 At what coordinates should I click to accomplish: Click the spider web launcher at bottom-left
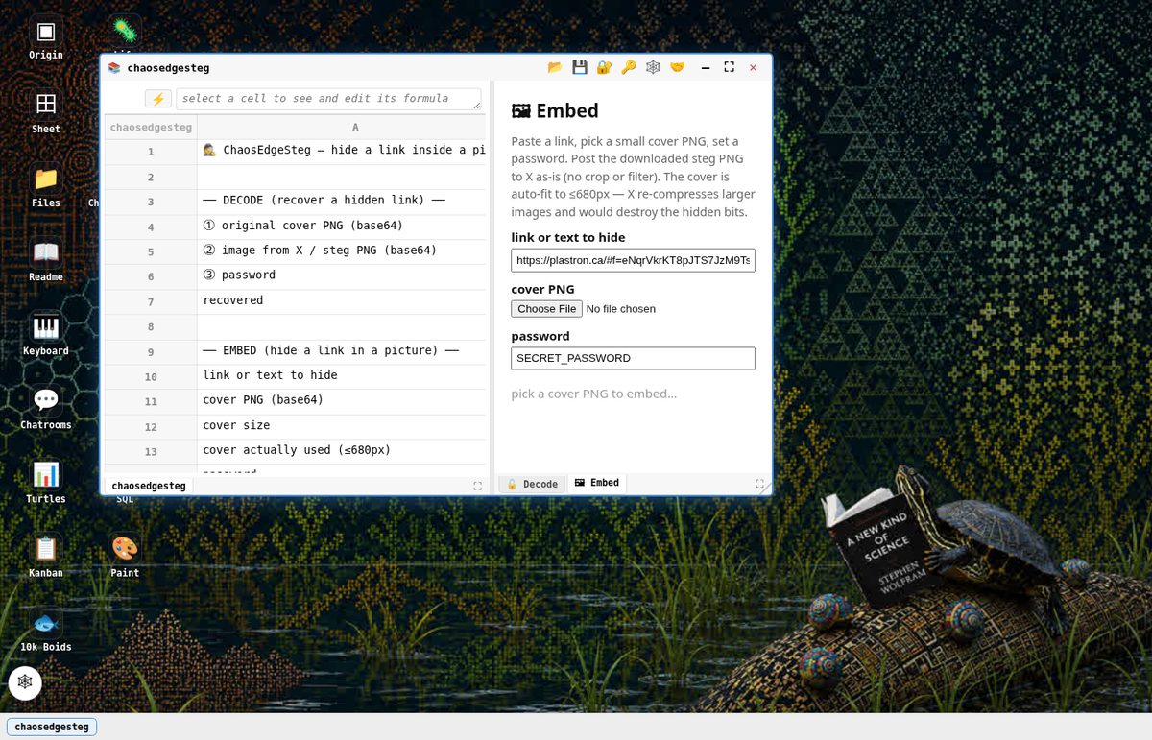point(25,681)
